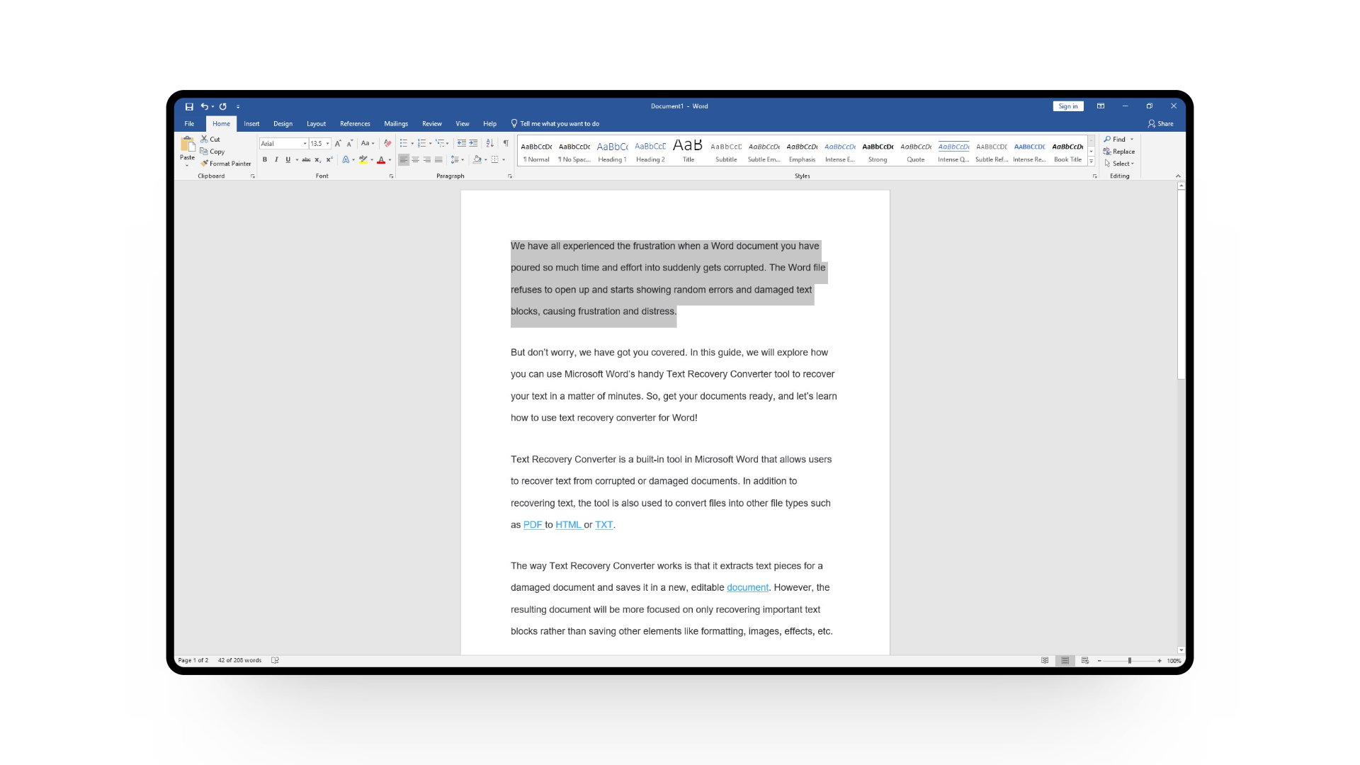Click the Increase Indent icon
Image resolution: width=1360 pixels, height=765 pixels.
click(x=473, y=143)
